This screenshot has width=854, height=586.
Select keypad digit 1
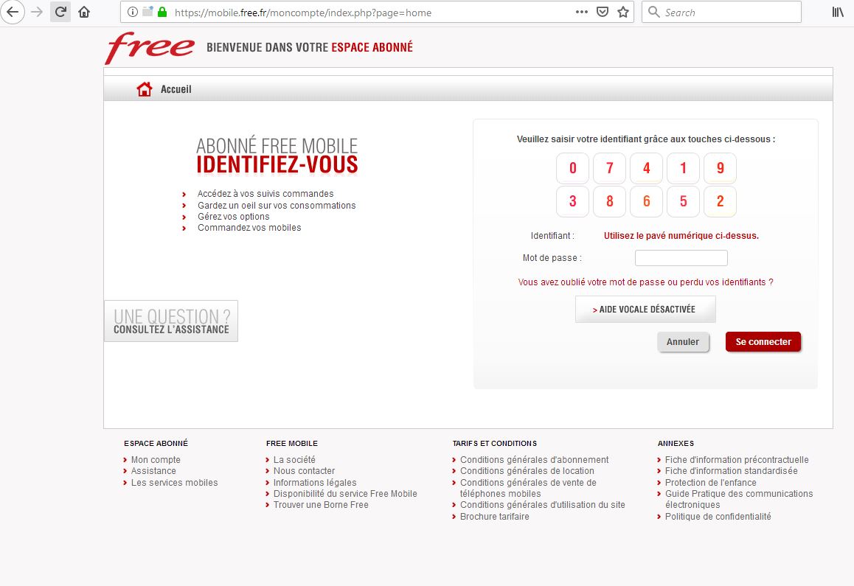click(x=683, y=168)
